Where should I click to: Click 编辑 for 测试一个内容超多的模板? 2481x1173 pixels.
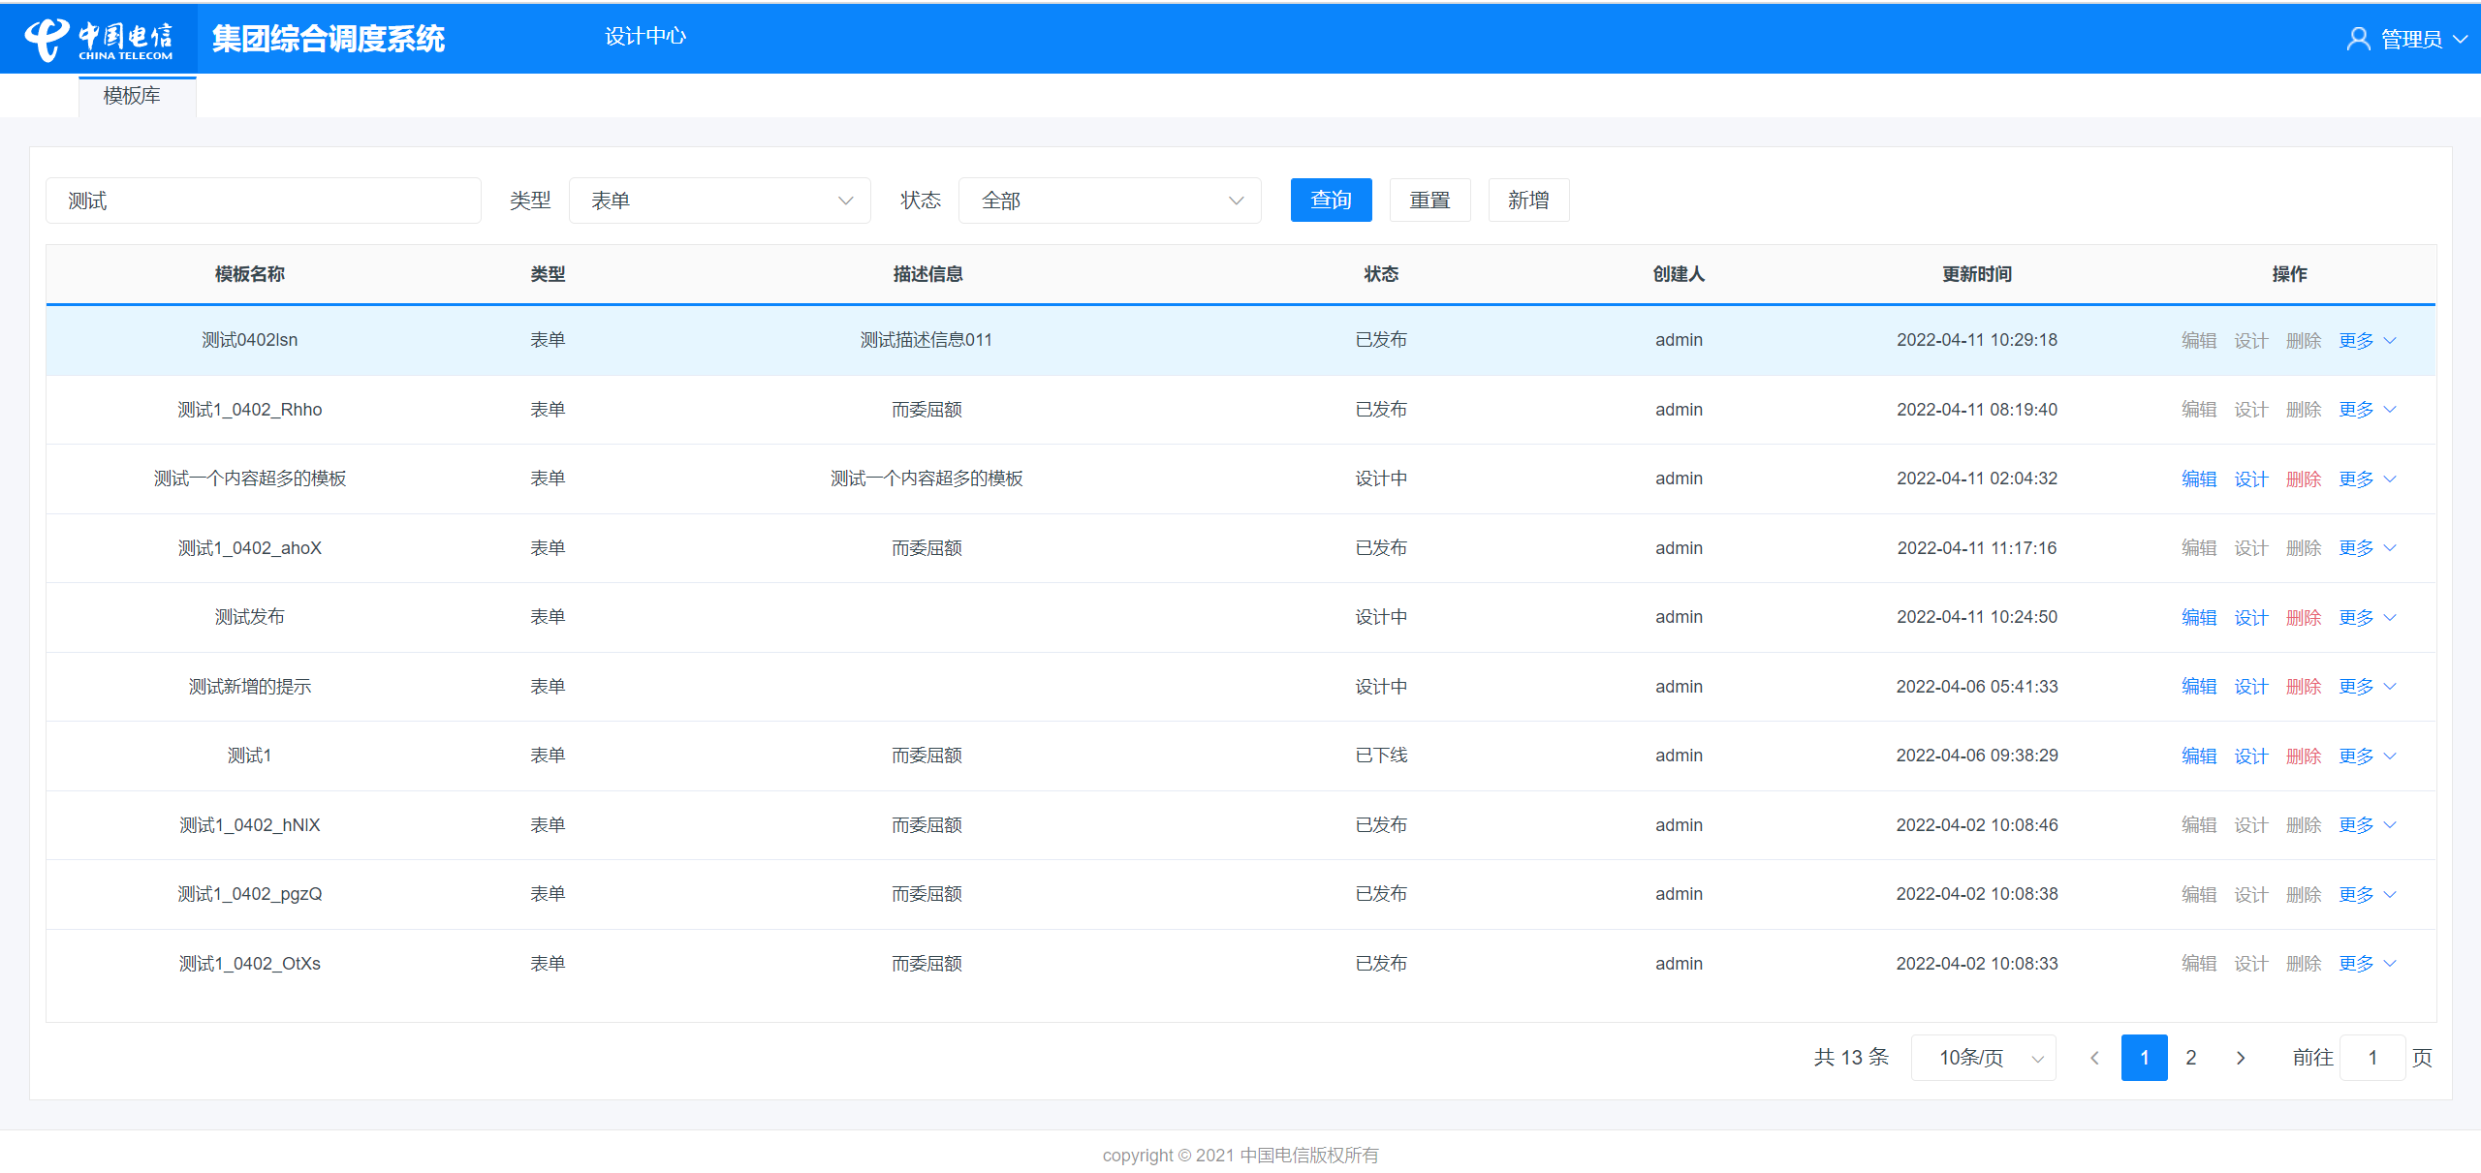[2199, 478]
